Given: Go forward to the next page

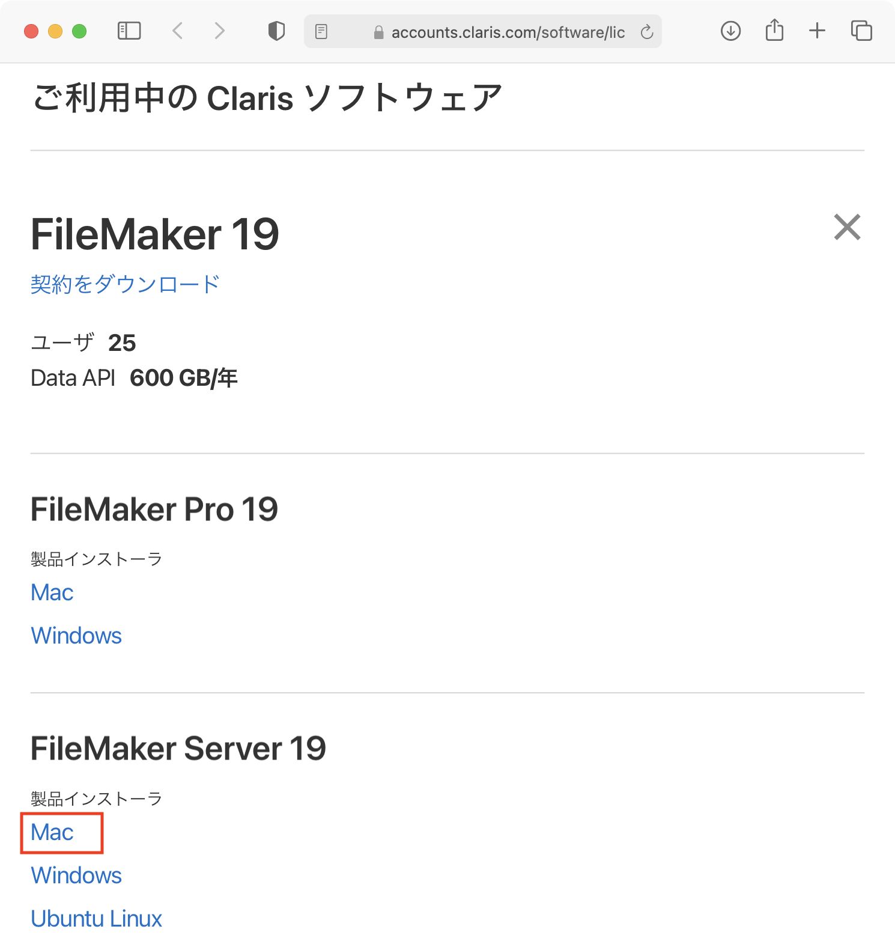Looking at the screenshot, I should 220,31.
